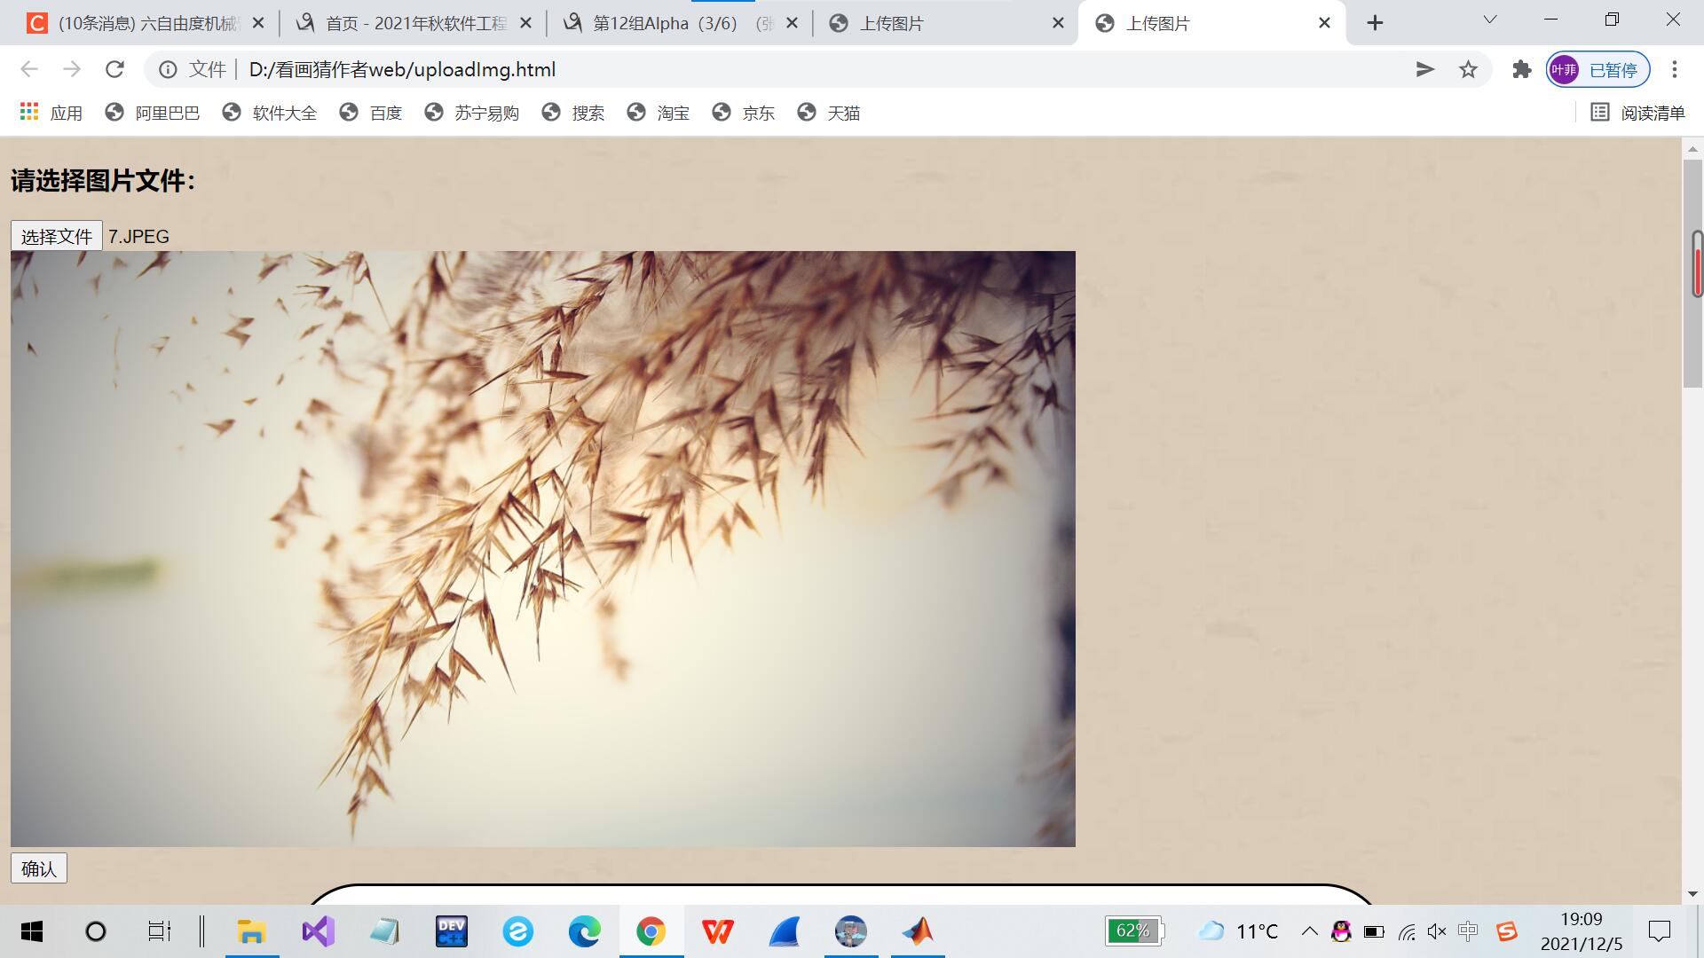Expand the tab search dropdown arrow

[x=1490, y=20]
